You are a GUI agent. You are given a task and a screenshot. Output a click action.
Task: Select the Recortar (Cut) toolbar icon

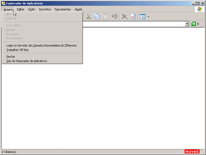[89, 17]
